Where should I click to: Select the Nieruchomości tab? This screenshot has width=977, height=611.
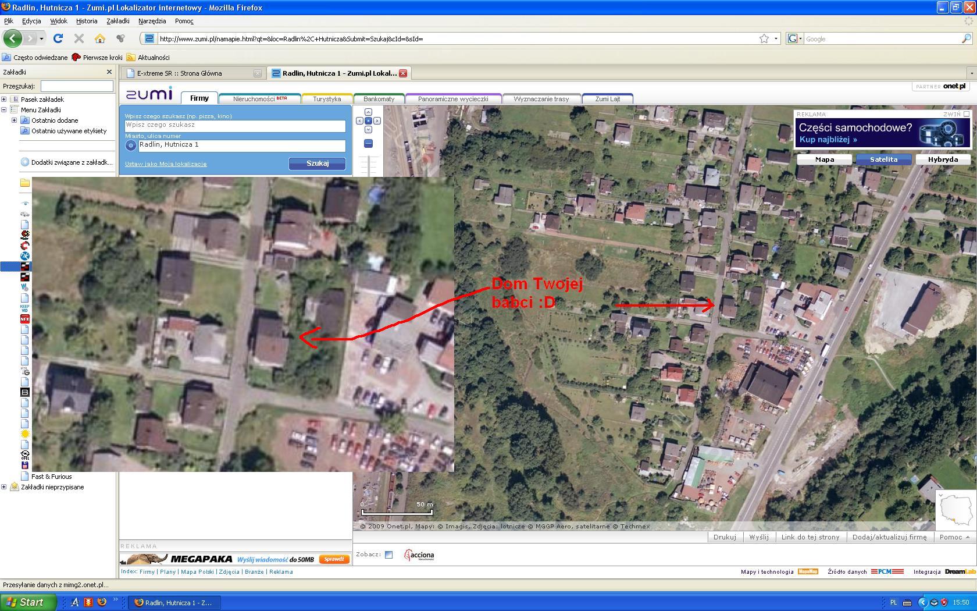[260, 99]
